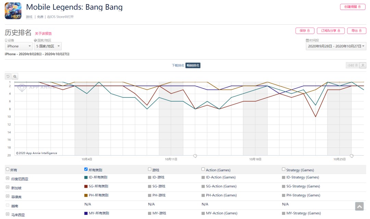Click the Mobile Legends app icon
Viewport: 370px width, 219px height.
(x=13, y=11)
